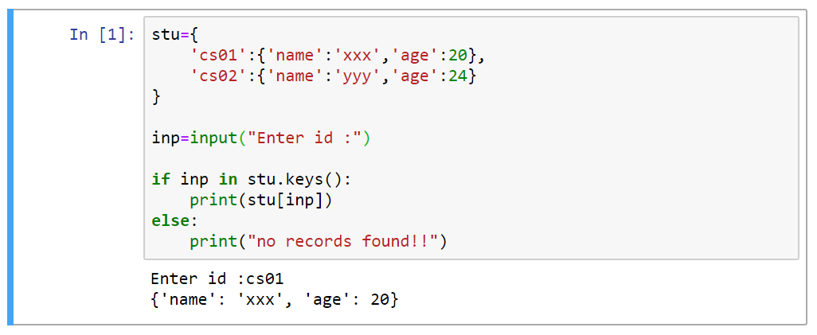The width and height of the screenshot is (817, 335).
Task: Click the print(stu[inp]) line
Action: coord(260,201)
